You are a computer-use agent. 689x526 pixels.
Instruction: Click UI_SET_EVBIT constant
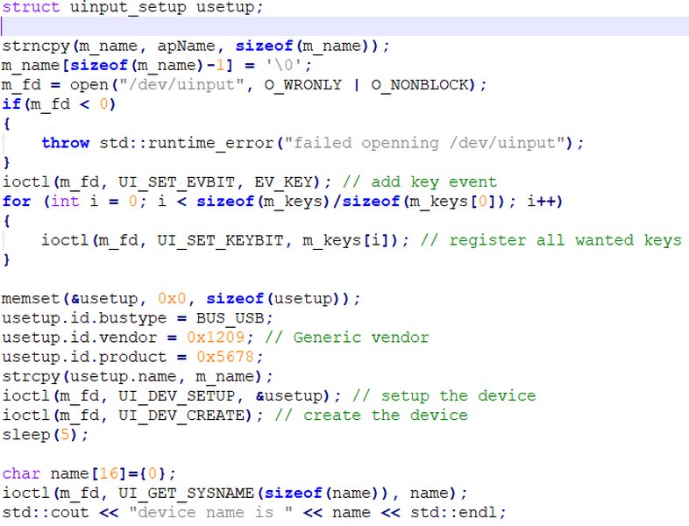(x=176, y=182)
